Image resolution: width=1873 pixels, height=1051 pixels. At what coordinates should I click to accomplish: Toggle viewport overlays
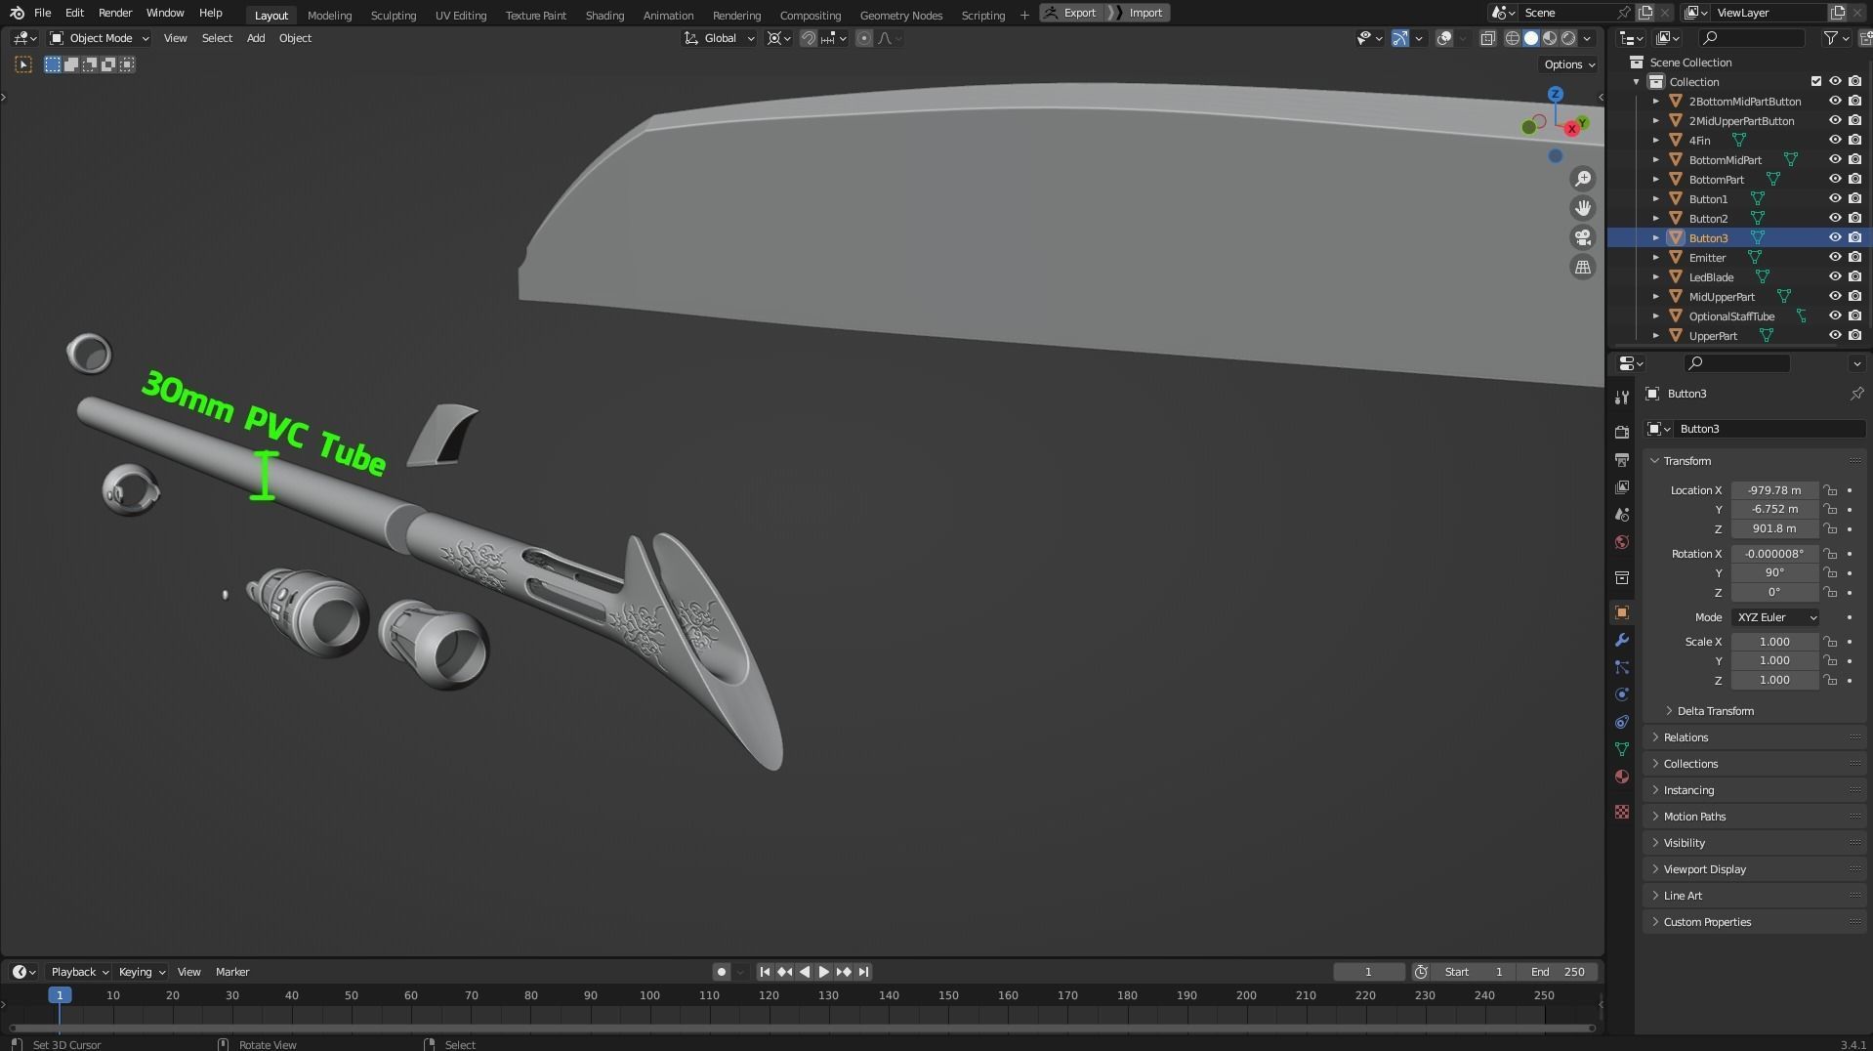(x=1443, y=38)
